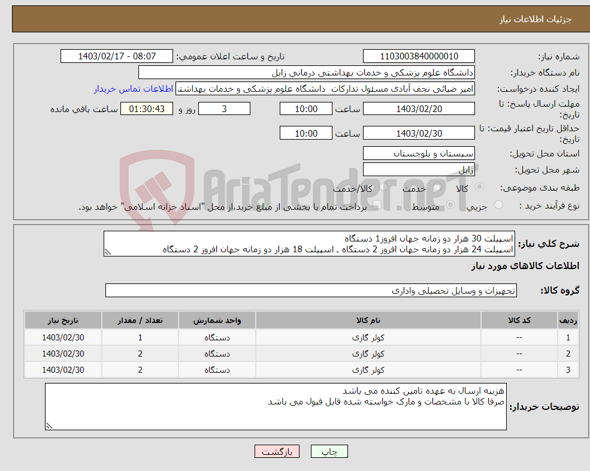Click price validity time 10:00 field
This screenshot has height=471, width=590.
(x=306, y=133)
